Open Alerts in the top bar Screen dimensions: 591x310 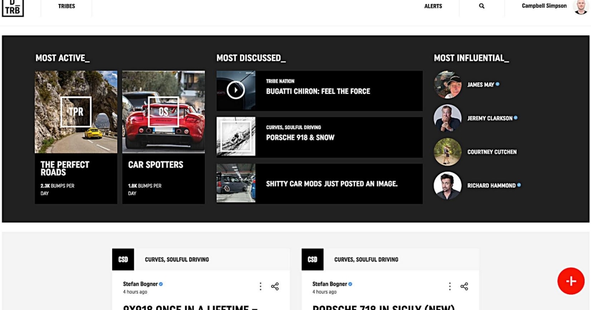point(433,6)
